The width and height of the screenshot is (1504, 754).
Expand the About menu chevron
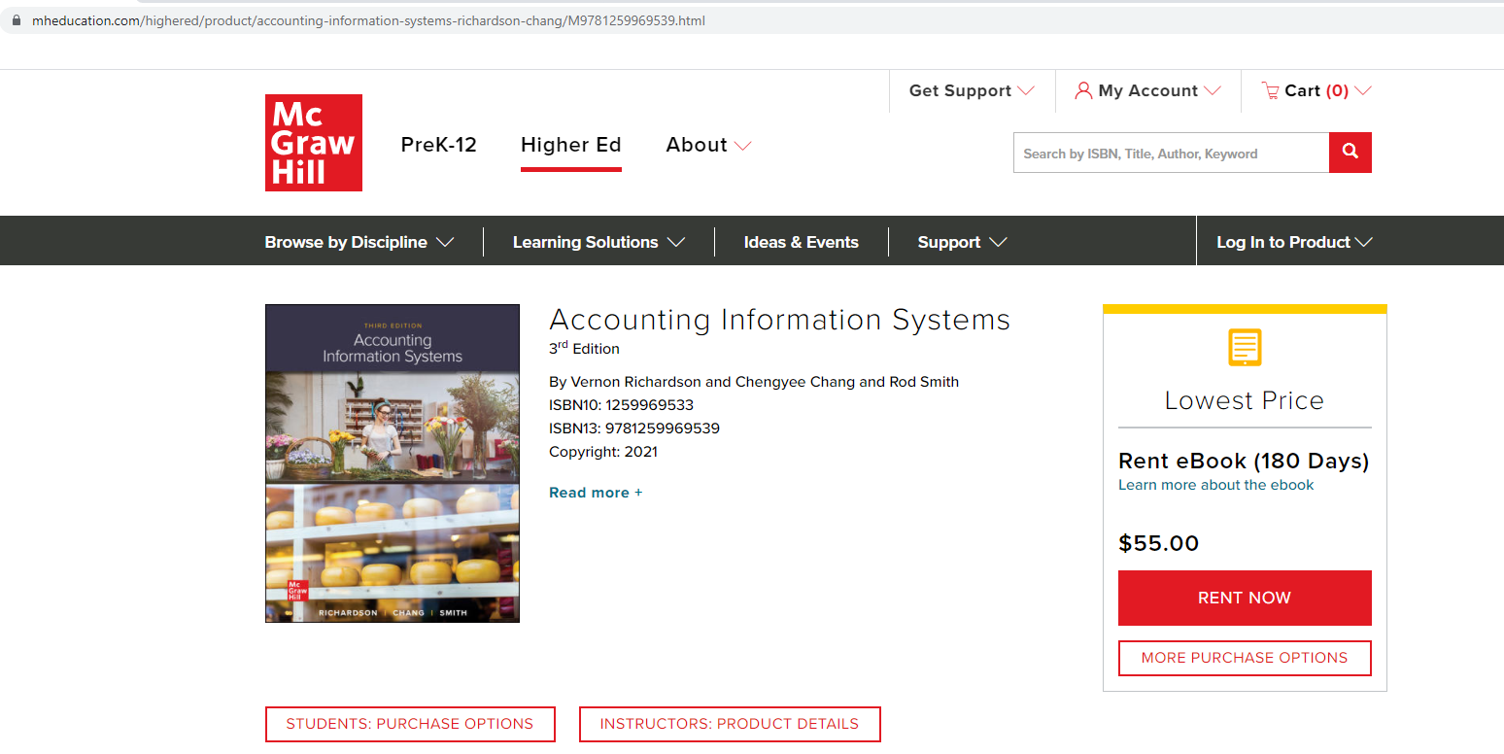coord(743,145)
